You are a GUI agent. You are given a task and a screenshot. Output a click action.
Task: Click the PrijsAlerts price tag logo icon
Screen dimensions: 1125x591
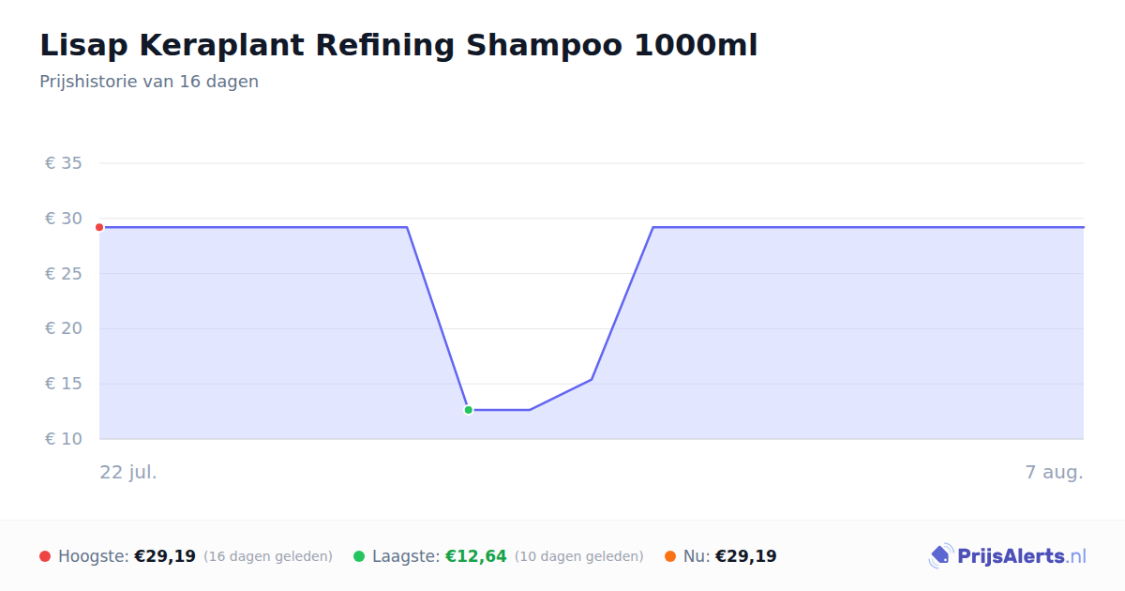tap(941, 556)
